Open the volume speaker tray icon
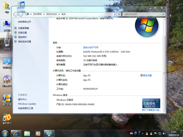Screen dimensions: 183x137 click(164, 134)
